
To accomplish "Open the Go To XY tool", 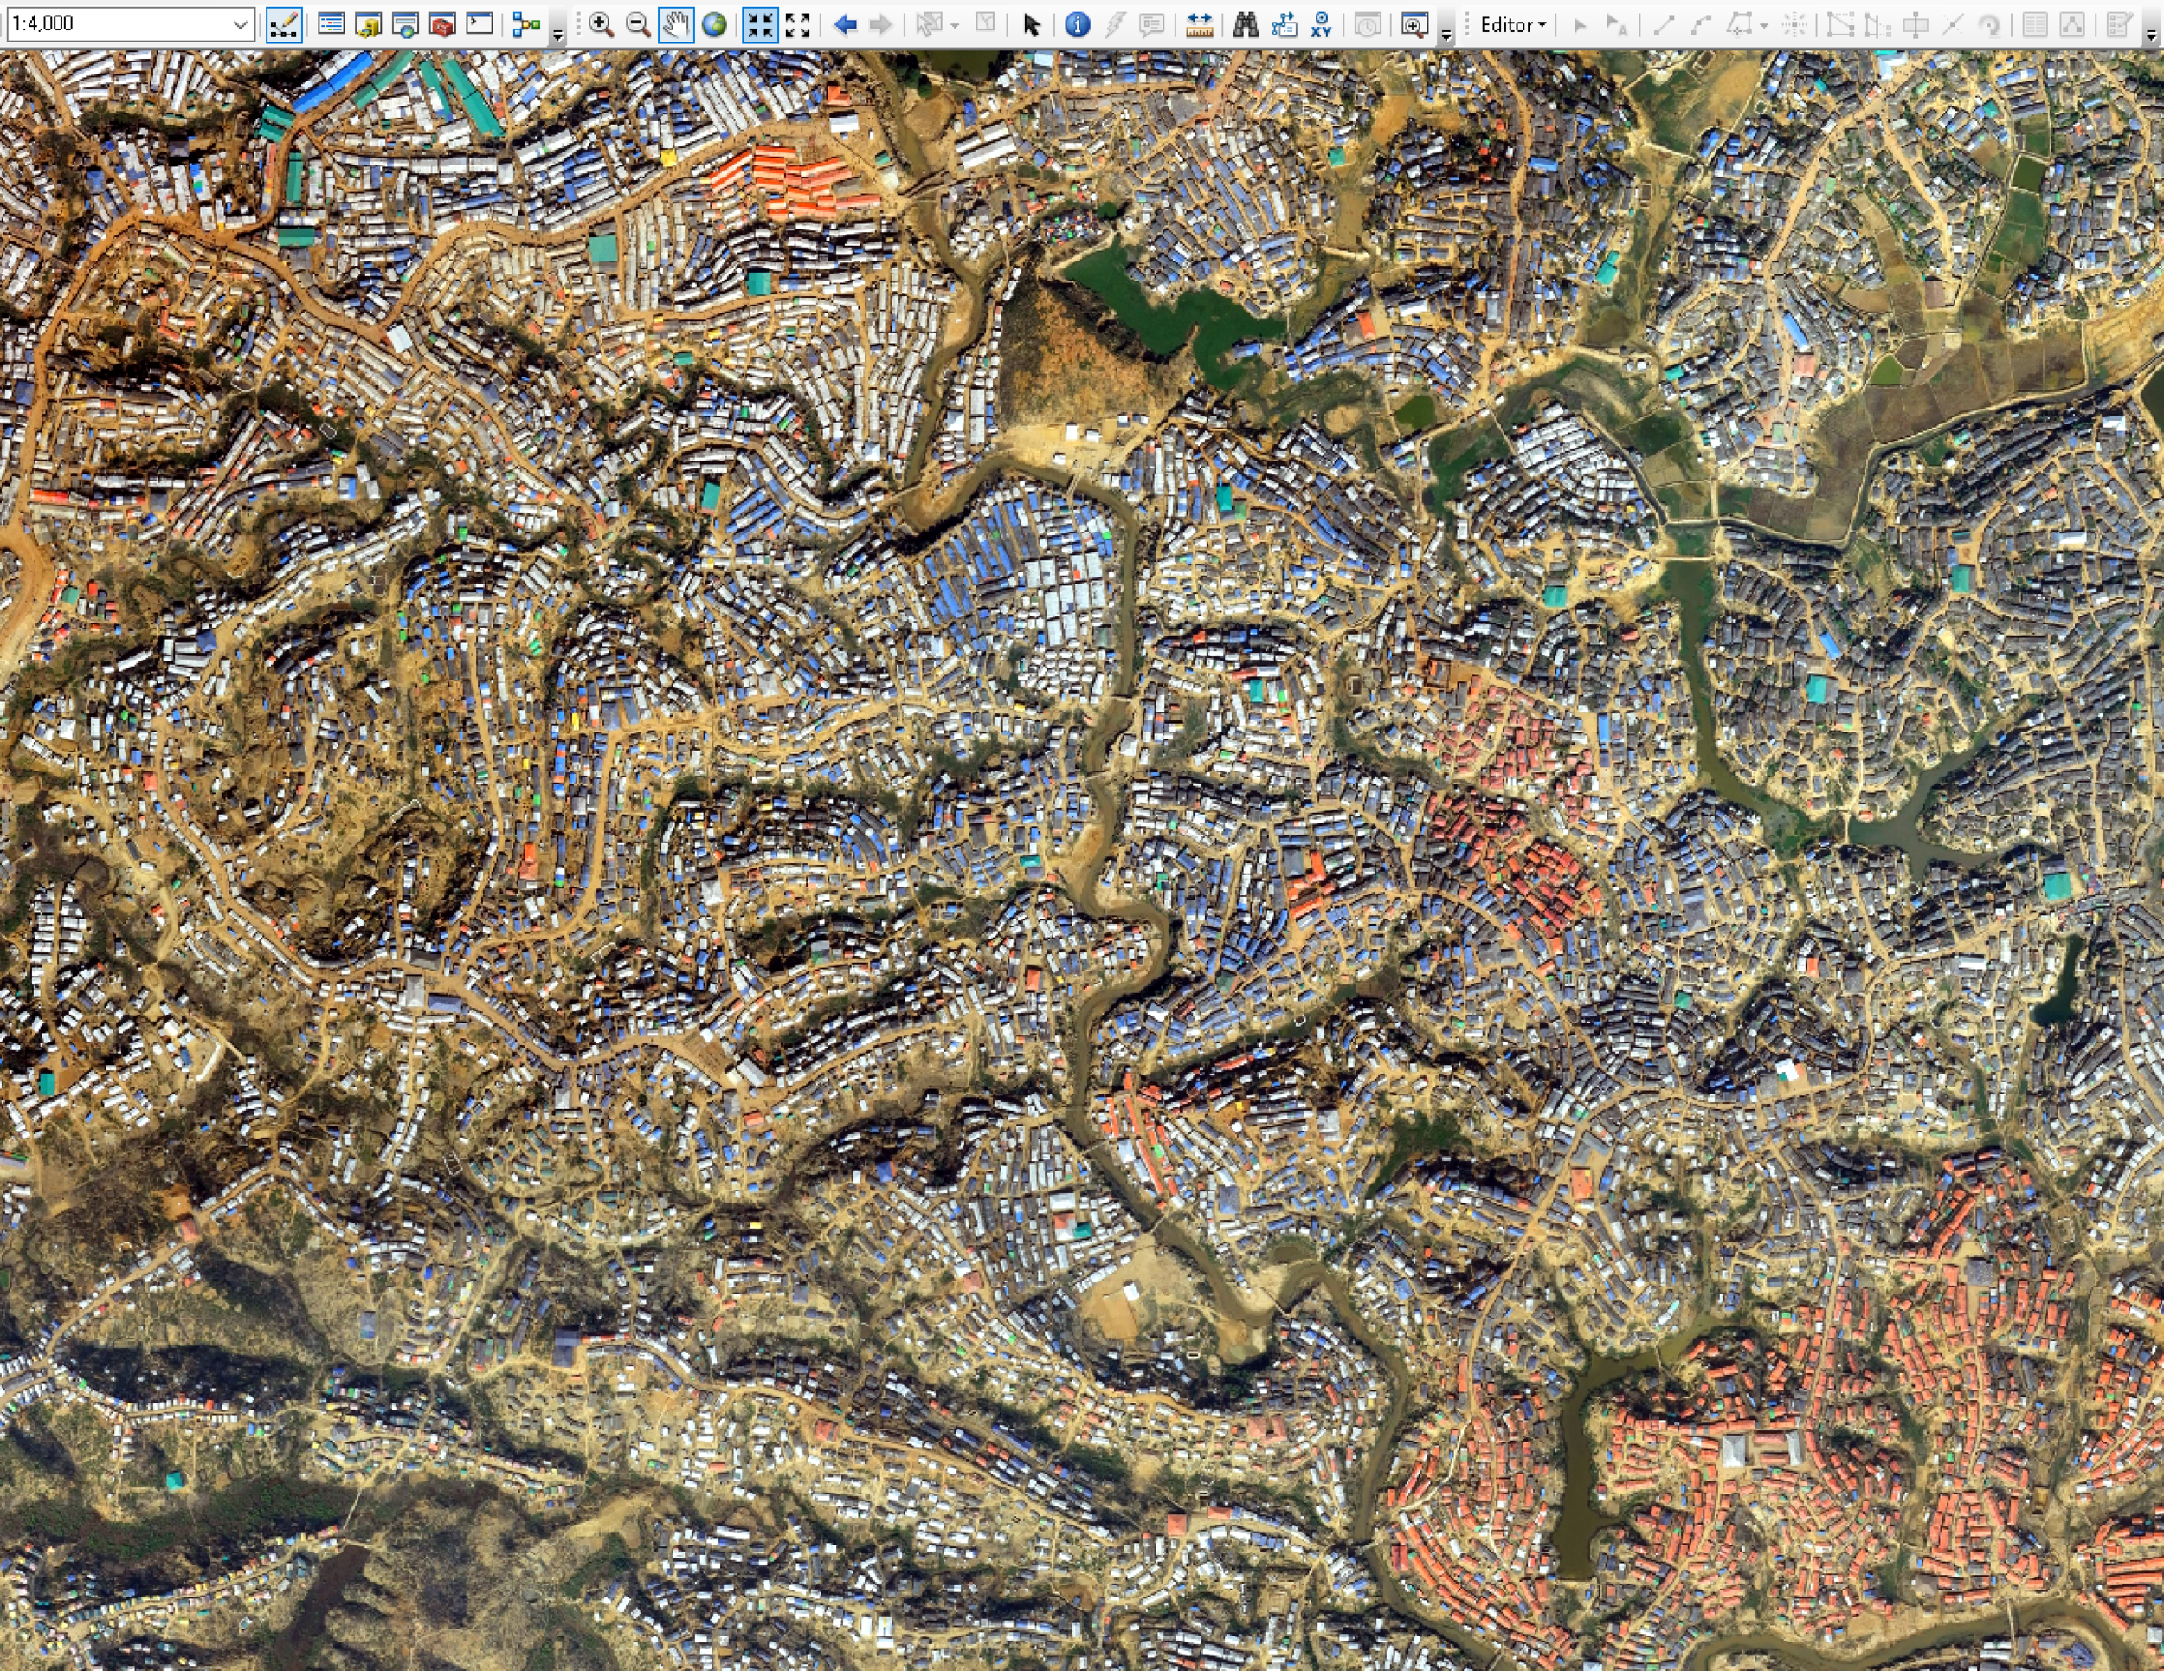I will 1321,25.
